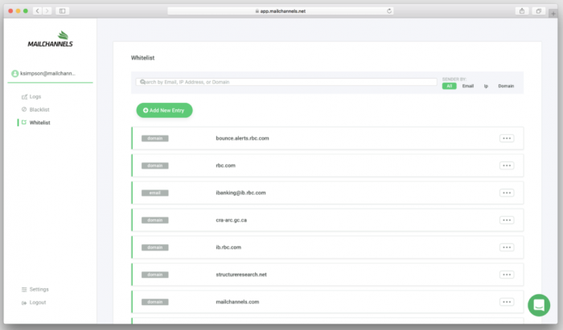Click the mailchannels.com entry text
563x330 pixels.
(x=237, y=302)
